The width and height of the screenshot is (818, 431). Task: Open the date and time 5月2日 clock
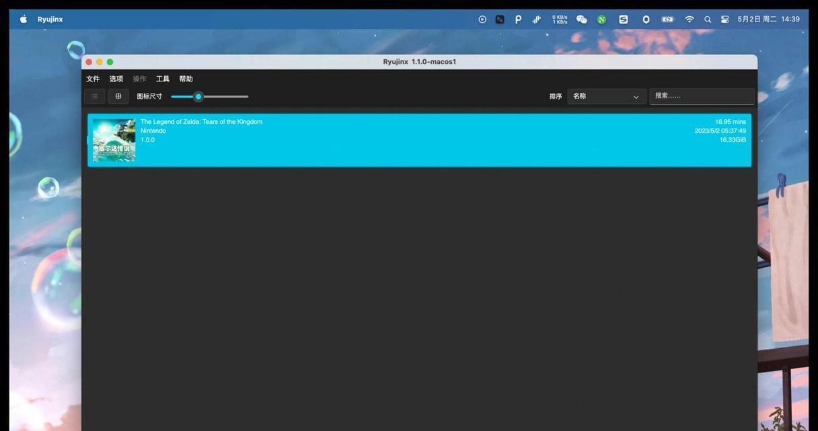coord(768,20)
